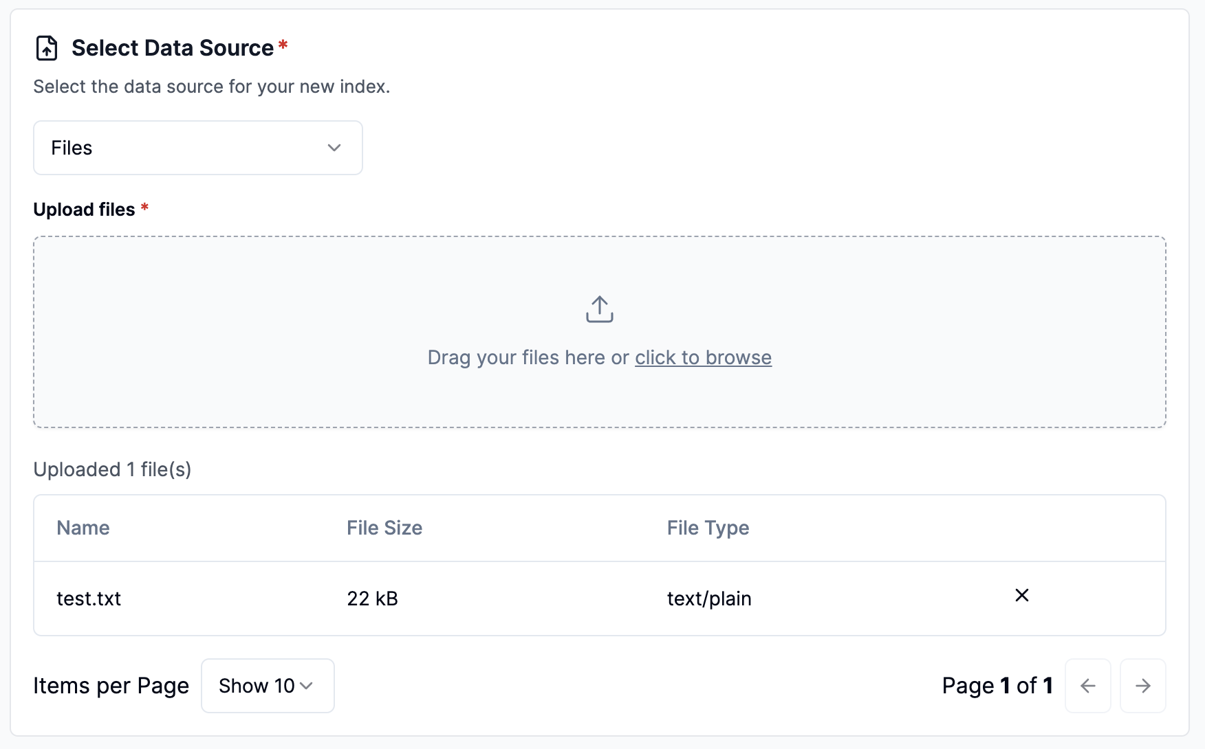Click the 22 kB file size cell
The width and height of the screenshot is (1205, 749).
(372, 599)
